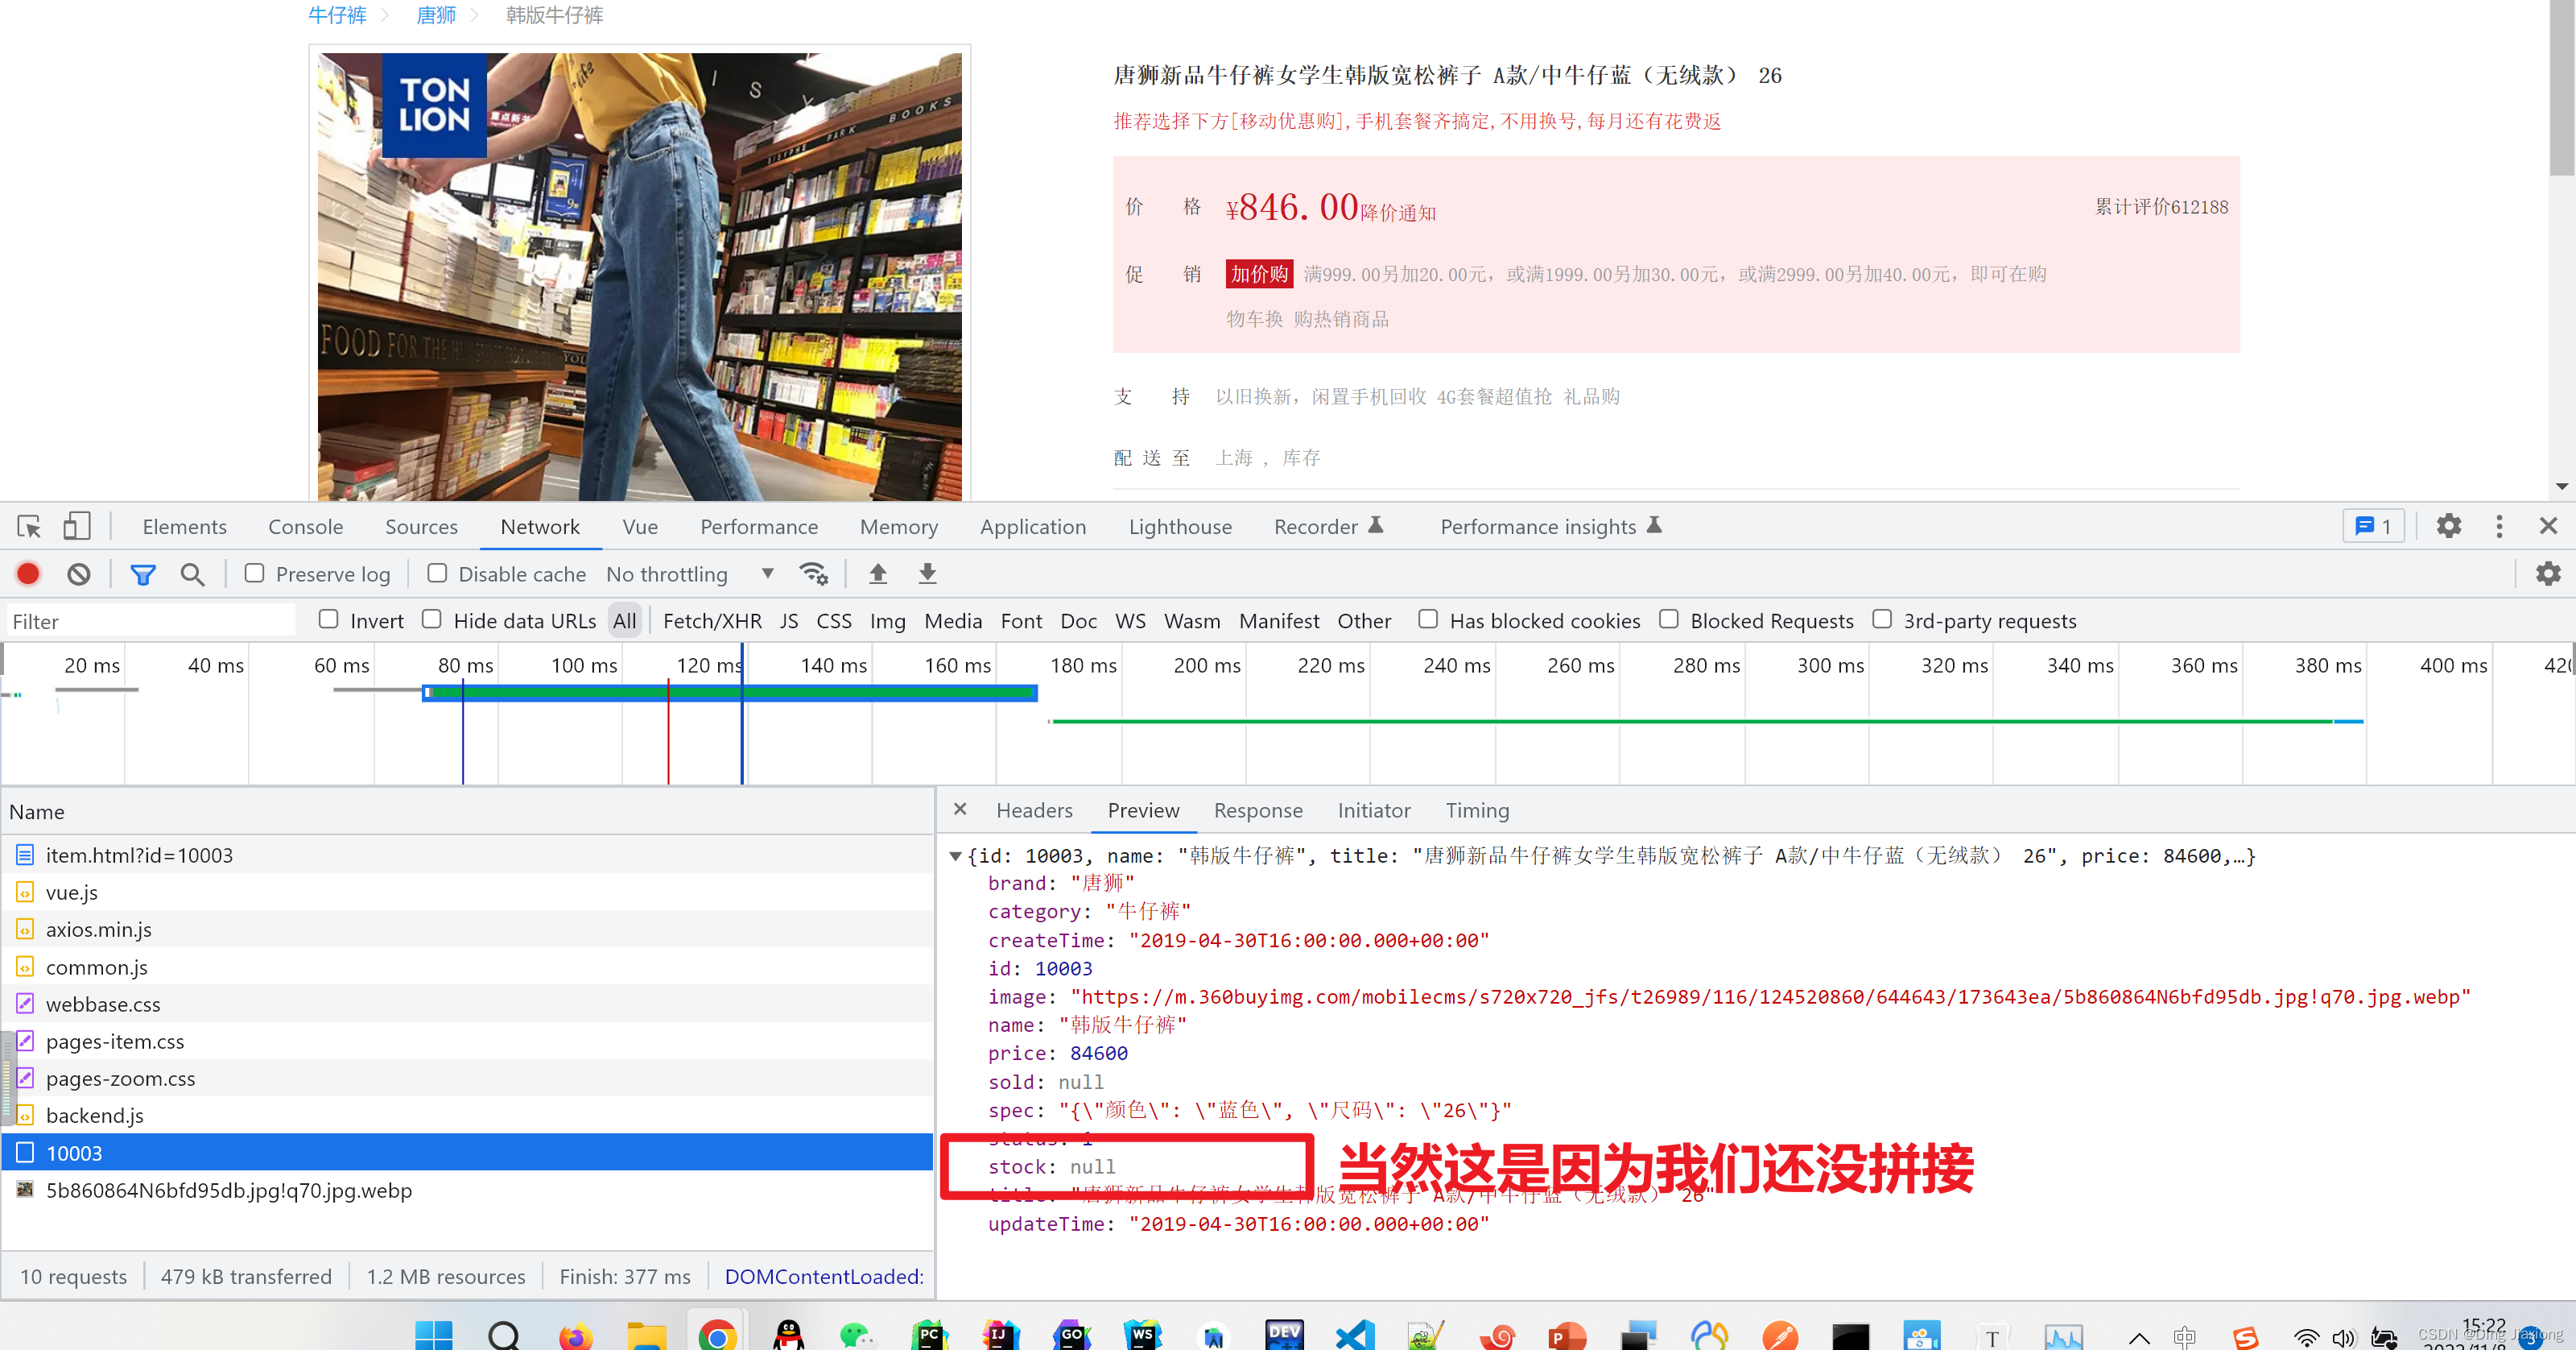
Task: Open IntelliJ IDEA from the taskbar
Action: (x=1000, y=1335)
